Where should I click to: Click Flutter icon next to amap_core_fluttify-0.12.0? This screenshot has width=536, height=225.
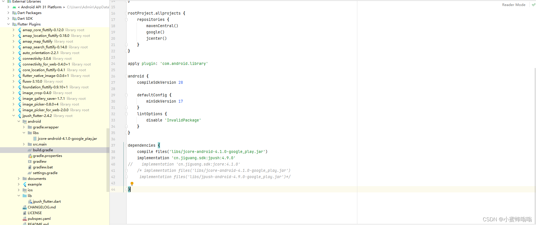click(20, 30)
